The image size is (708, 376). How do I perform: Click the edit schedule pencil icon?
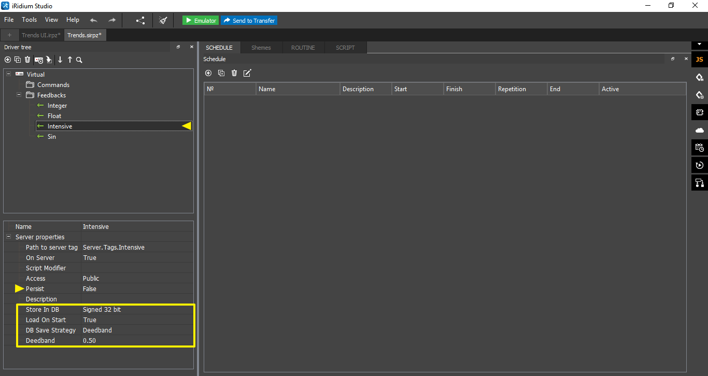coord(247,73)
